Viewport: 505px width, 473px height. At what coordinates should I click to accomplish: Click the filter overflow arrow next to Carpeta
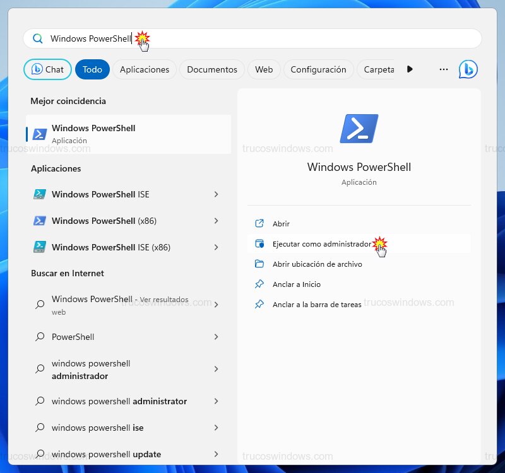(x=410, y=69)
